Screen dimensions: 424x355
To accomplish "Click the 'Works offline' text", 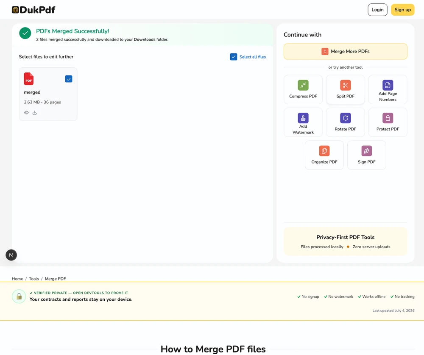I will (x=374, y=297).
